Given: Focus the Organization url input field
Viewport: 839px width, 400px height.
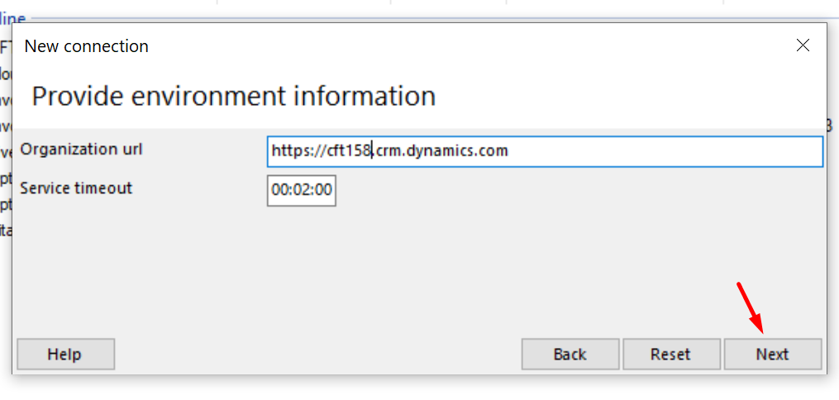Looking at the screenshot, I should tap(545, 151).
